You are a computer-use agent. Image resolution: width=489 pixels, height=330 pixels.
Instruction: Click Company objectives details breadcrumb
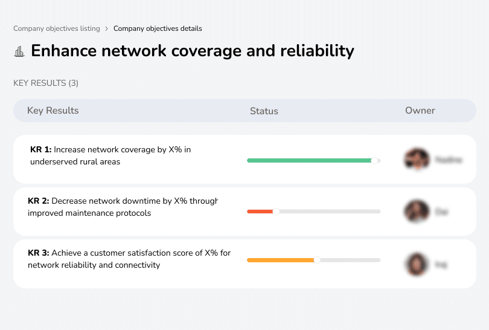click(158, 28)
